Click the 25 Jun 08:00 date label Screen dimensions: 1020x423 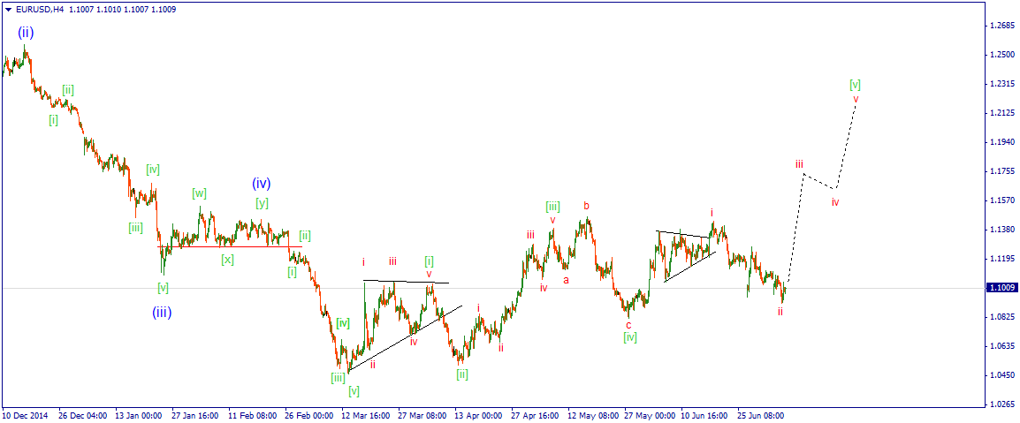click(x=760, y=414)
